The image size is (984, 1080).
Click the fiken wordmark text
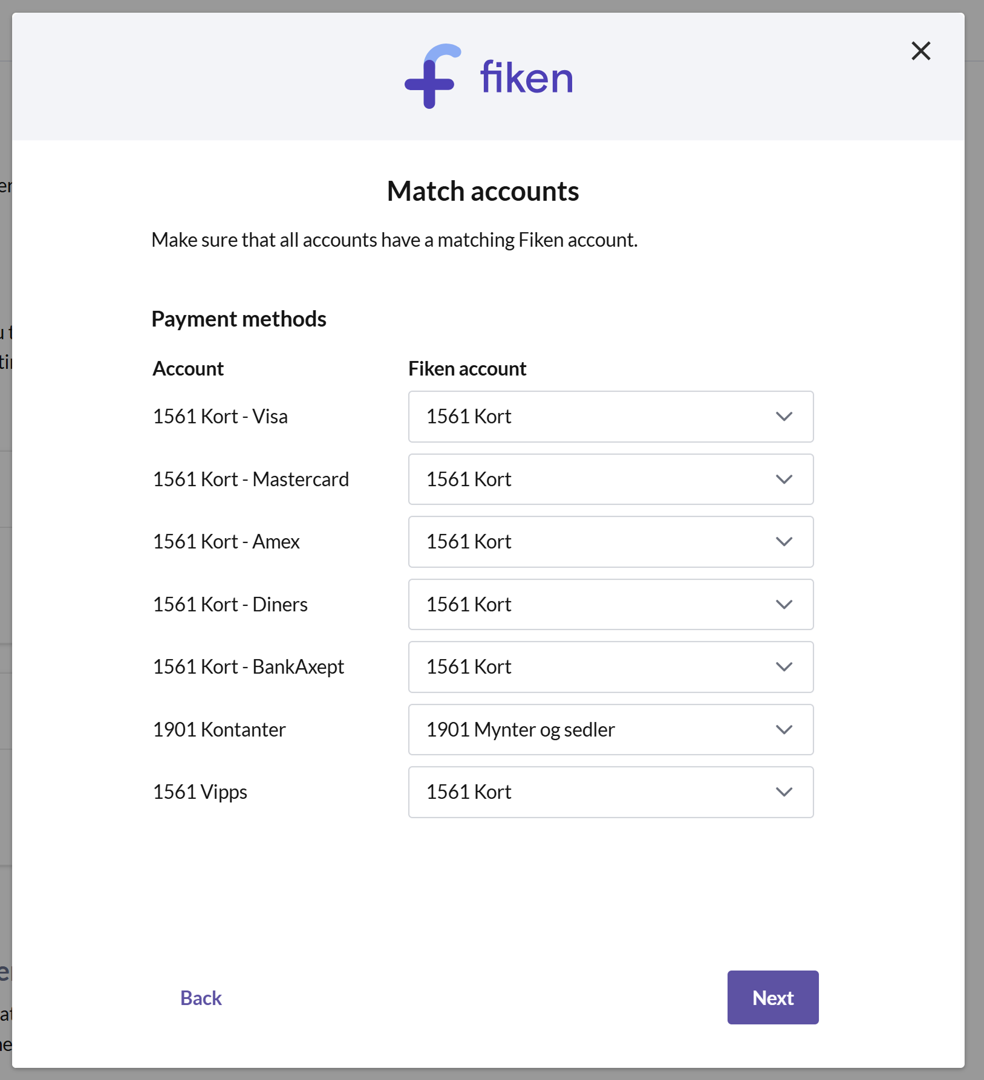526,77
